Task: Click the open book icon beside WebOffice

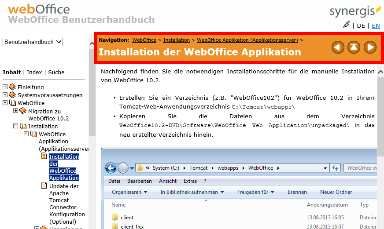Action: click(x=12, y=103)
